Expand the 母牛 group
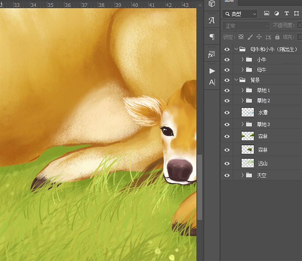 [243, 70]
